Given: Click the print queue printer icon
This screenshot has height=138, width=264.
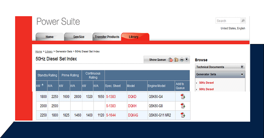Looking at the screenshot, I should (x=182, y=60).
